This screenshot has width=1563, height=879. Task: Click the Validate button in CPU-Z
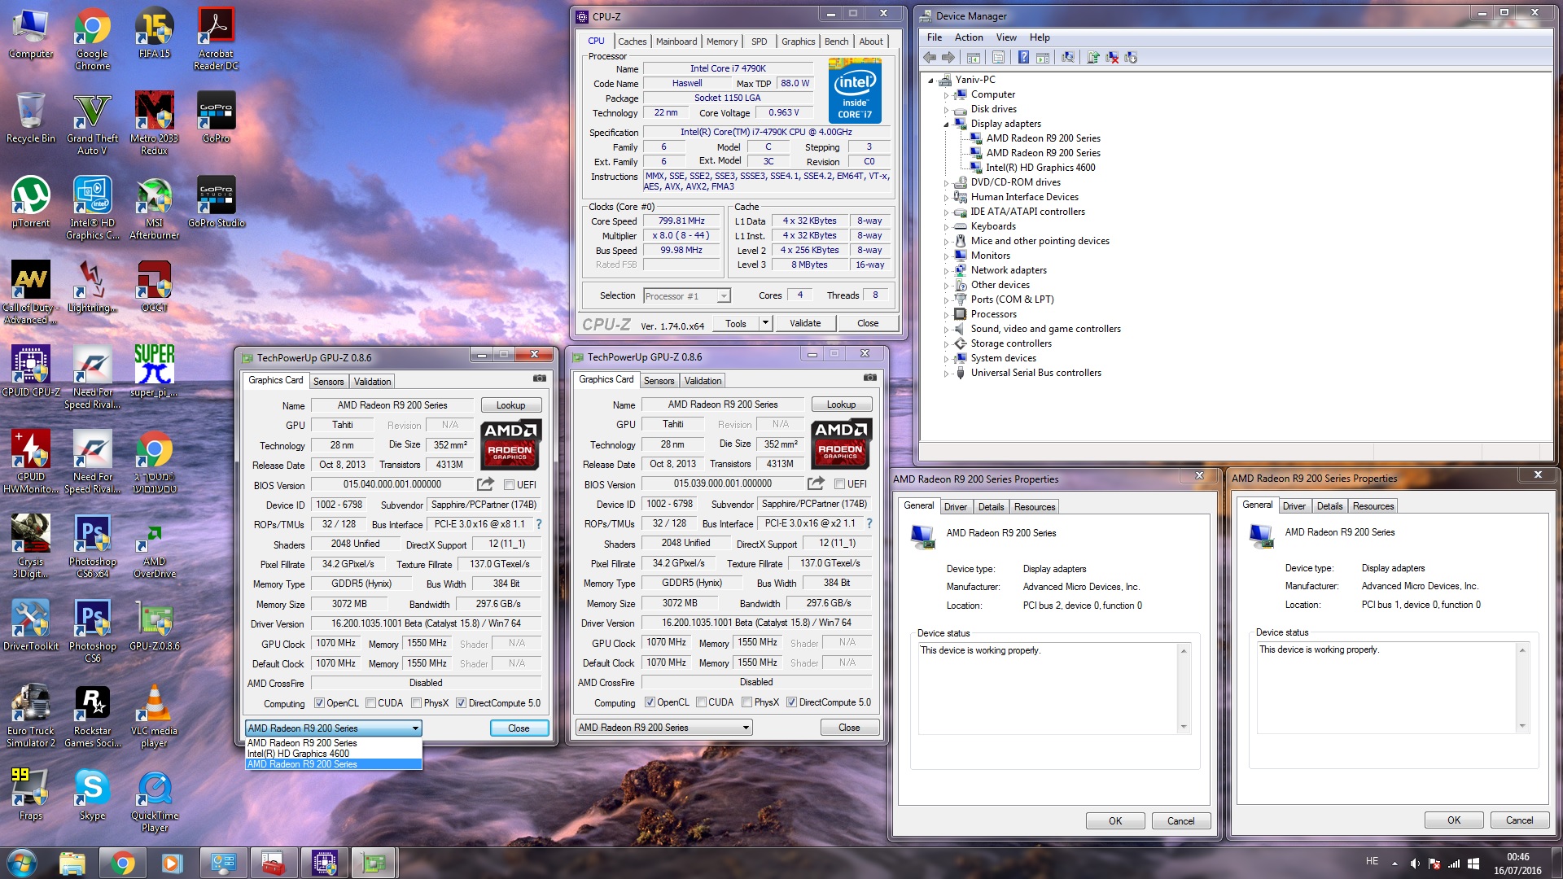tap(805, 323)
